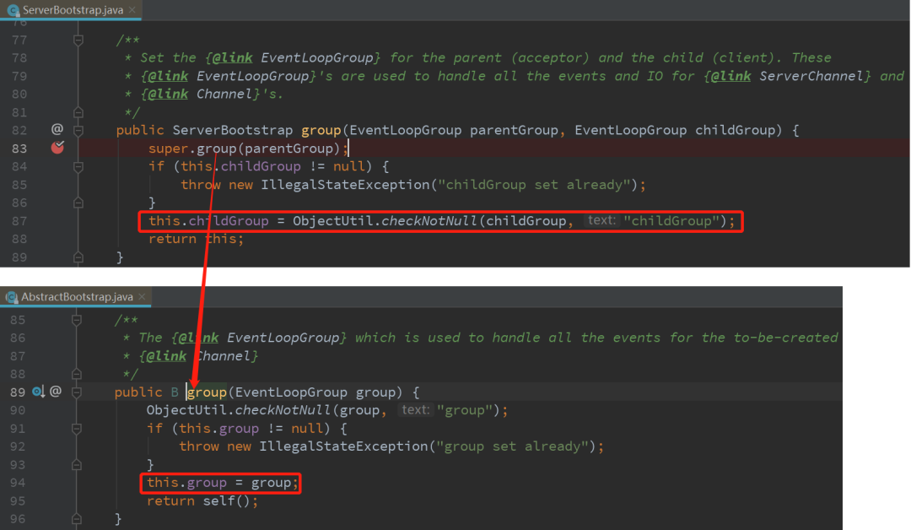
Task: Click the string "childGroup set already"
Action: pyautogui.click(x=534, y=185)
